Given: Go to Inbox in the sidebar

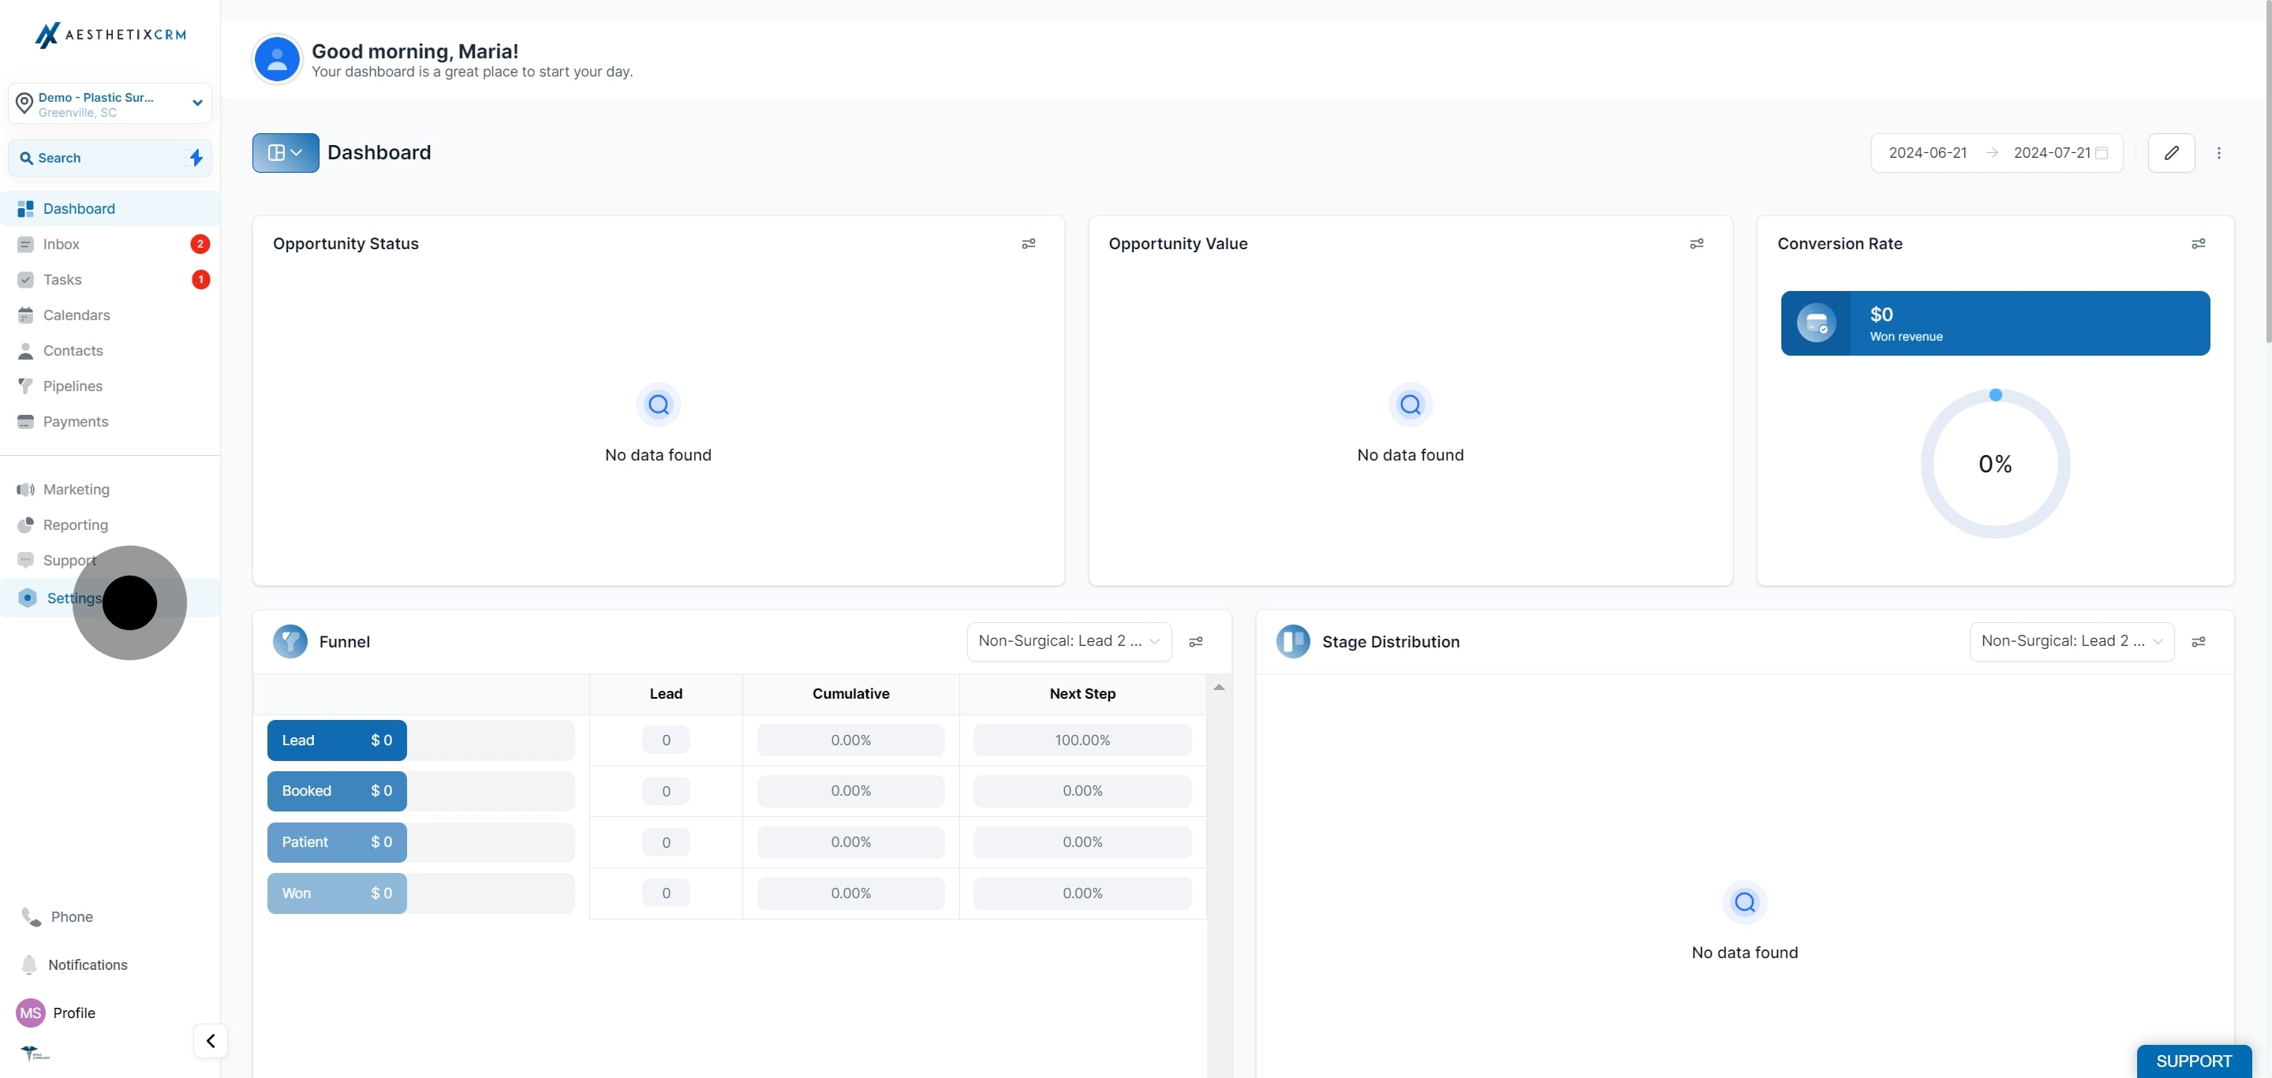Looking at the screenshot, I should point(61,244).
